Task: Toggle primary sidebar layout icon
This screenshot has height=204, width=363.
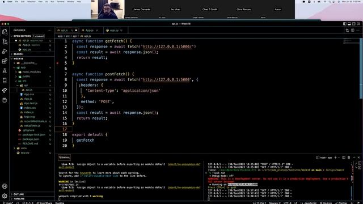Action: [x=345, y=24]
